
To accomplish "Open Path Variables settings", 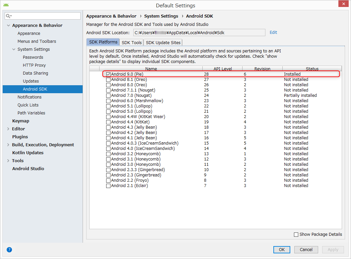I will click(31, 113).
